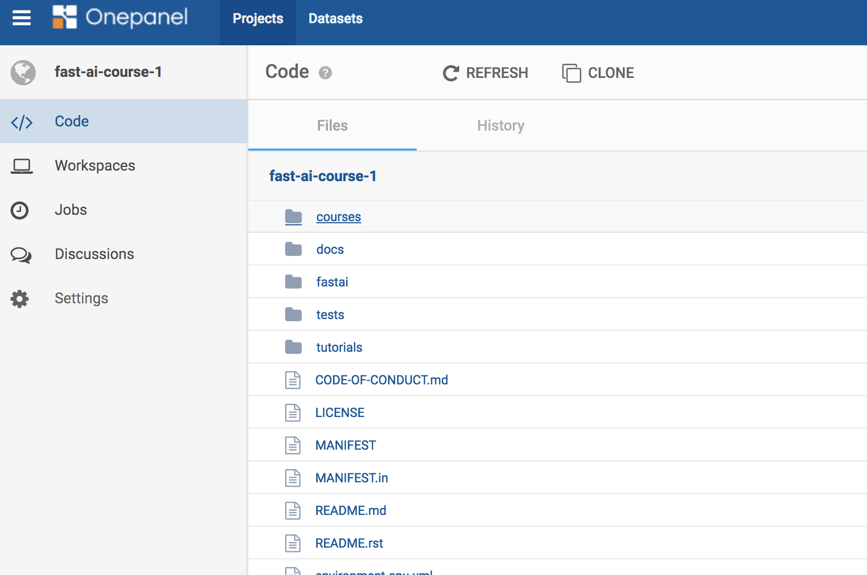
Task: Open the CODE-OF-CONDUCT.md file
Action: [381, 380]
